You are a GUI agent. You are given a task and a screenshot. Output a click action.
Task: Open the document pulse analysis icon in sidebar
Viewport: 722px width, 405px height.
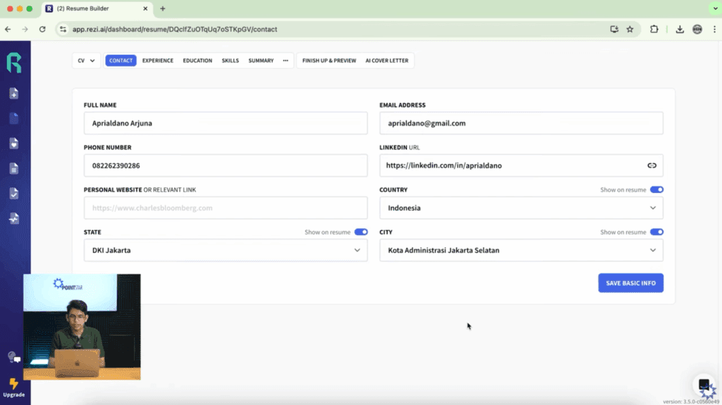(13, 218)
